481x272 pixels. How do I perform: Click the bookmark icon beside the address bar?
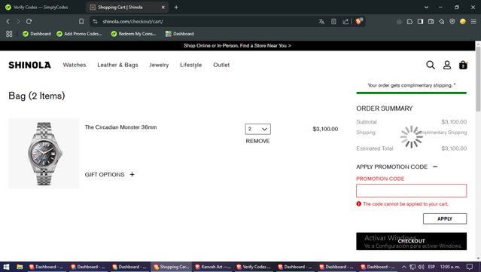[81, 22]
